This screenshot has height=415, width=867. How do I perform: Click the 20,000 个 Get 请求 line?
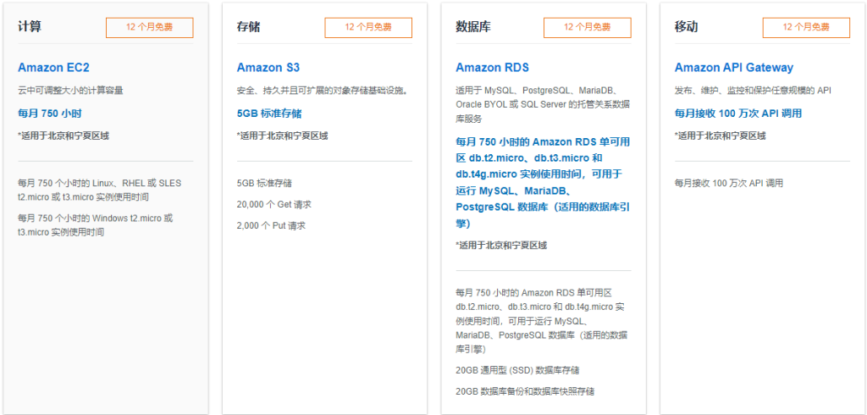[x=275, y=204]
